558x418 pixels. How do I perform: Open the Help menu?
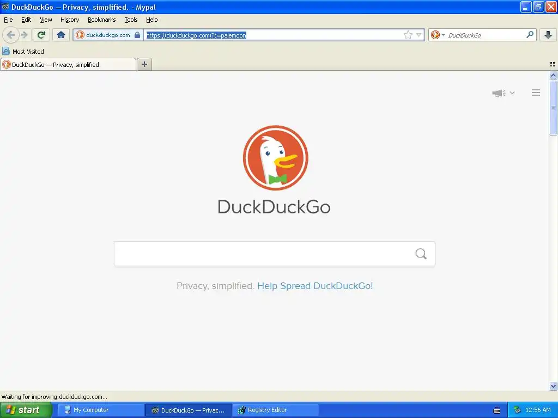click(152, 20)
